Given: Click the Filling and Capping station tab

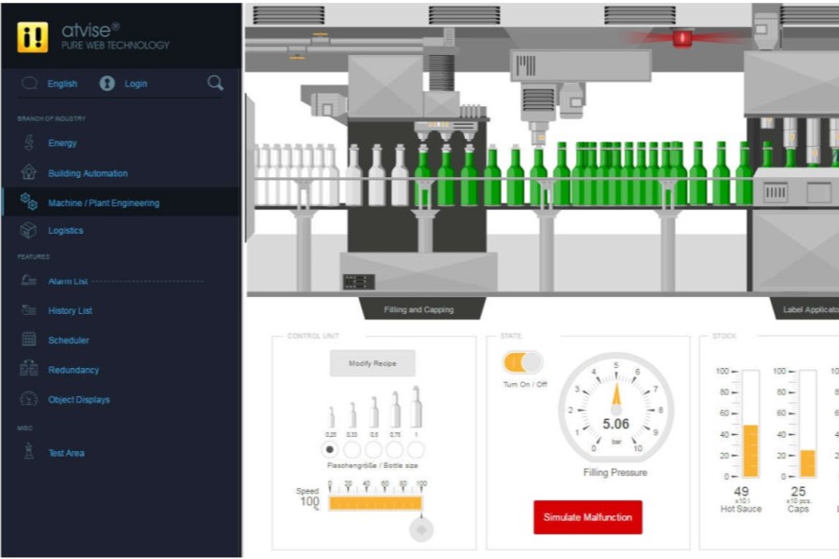Looking at the screenshot, I should pos(421,307).
